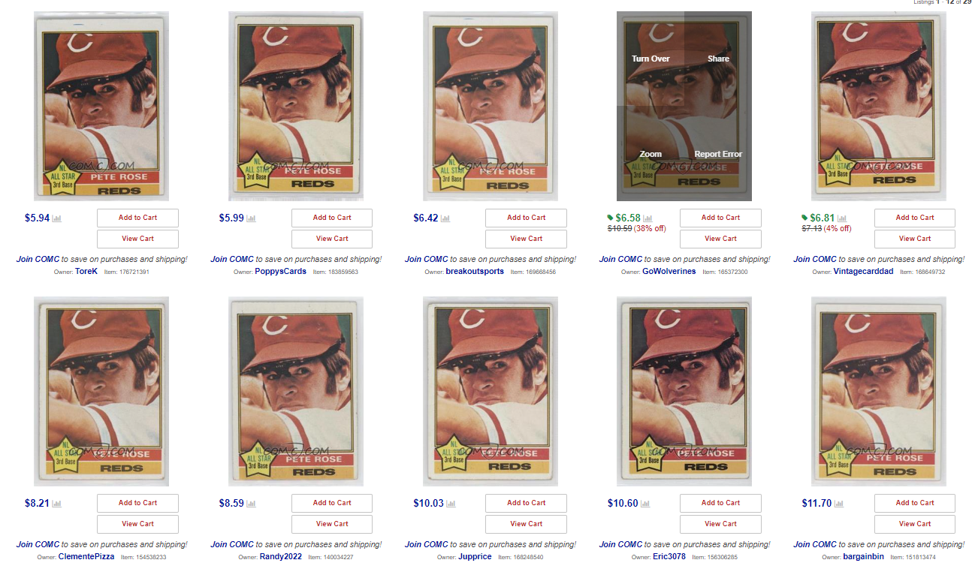This screenshot has height=575, width=975.
Task: Open price chart icon beside $8.21
Action: [x=56, y=504]
